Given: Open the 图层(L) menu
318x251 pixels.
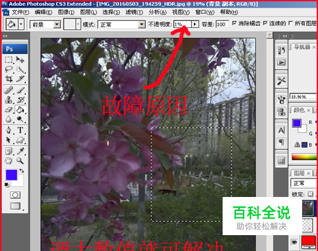Looking at the screenshot, I should pyautogui.click(x=88, y=12).
